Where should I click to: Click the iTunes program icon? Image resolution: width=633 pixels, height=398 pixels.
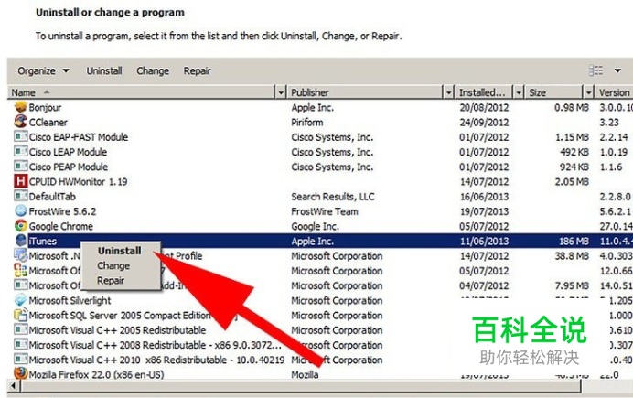tap(20, 241)
